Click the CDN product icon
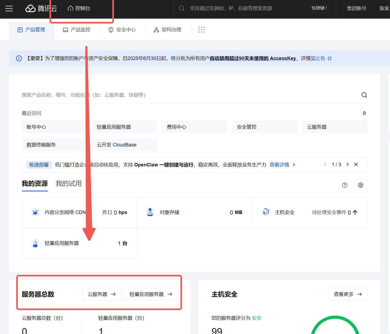This screenshot has height=334, width=390. pyautogui.click(x=35, y=212)
